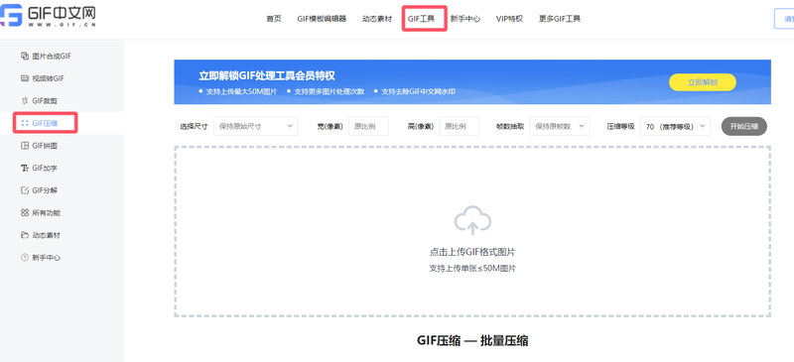Image resolution: width=794 pixels, height=362 pixels.
Task: Select GIF裁剪 label in the sidebar
Action: [45, 101]
